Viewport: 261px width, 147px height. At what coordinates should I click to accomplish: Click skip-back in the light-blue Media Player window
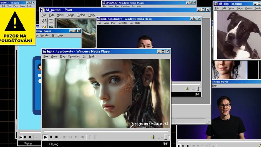[37, 137]
